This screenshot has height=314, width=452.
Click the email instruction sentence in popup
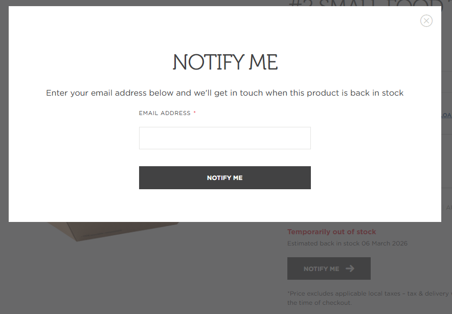click(x=225, y=93)
